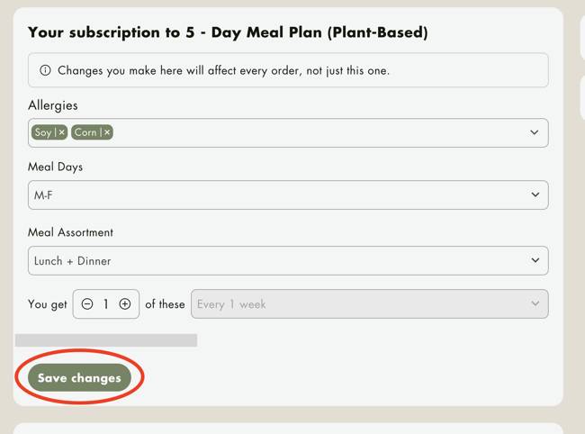Select the M-F meal days field
Viewport: 585px width, 434px height.
click(288, 194)
